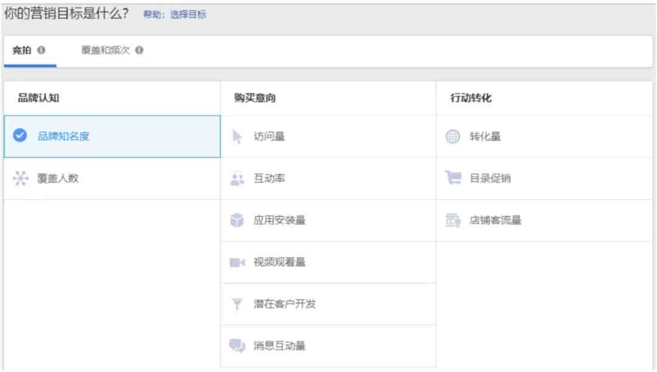Screen dimensions: 657x372
Task: Pick the 潜在客户开发 objective text
Action: 285,304
